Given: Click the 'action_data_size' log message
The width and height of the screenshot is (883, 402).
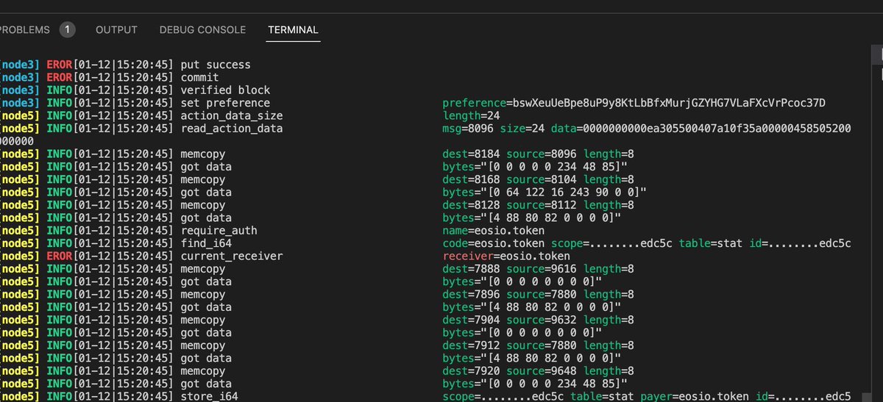Looking at the screenshot, I should click(232, 115).
